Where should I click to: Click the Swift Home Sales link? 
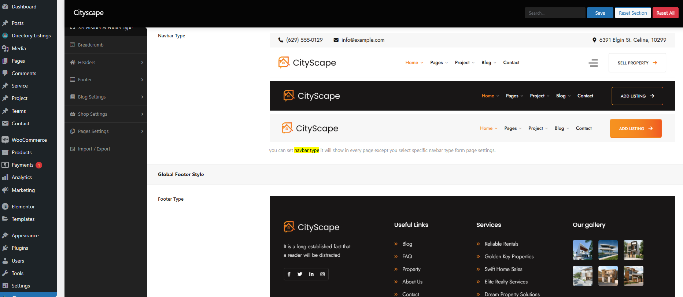tap(503, 269)
